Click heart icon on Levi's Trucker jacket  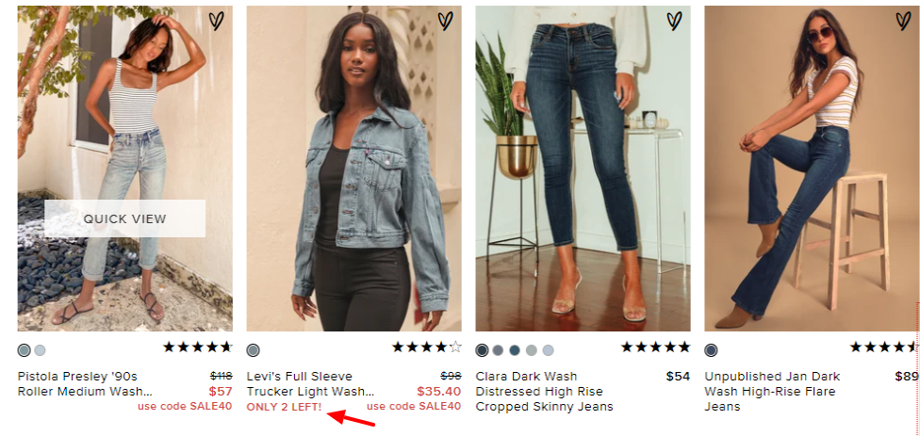point(445,21)
